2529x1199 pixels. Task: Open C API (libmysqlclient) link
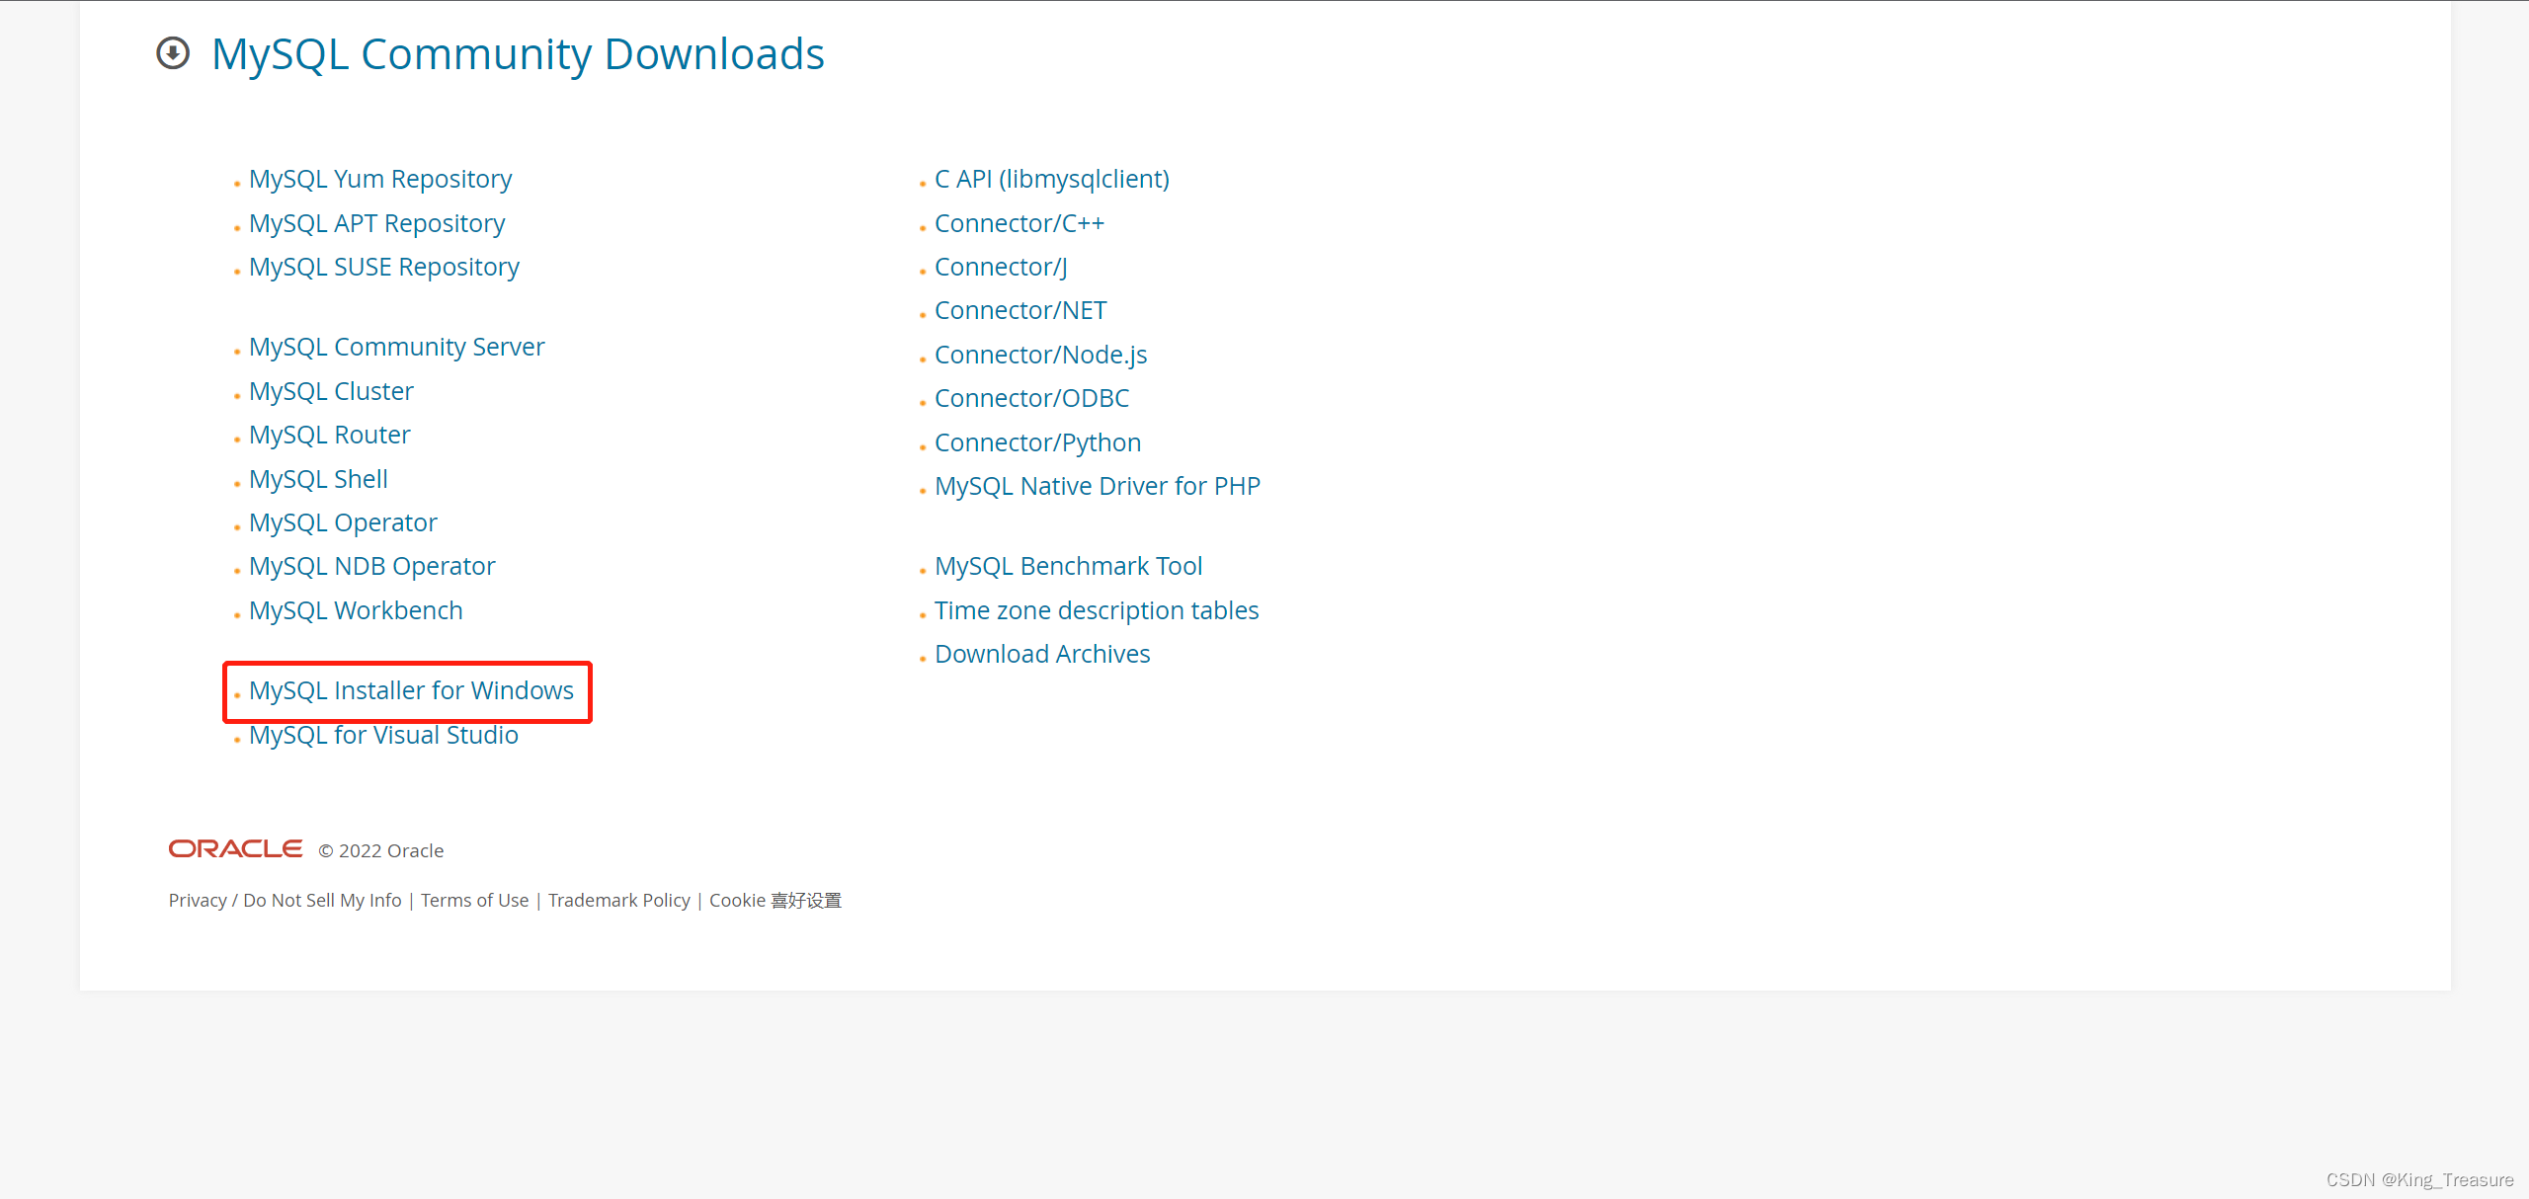1051,179
